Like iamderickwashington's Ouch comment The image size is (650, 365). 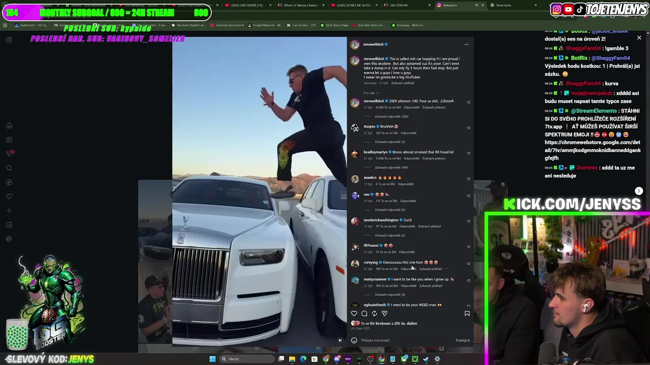coord(469,221)
